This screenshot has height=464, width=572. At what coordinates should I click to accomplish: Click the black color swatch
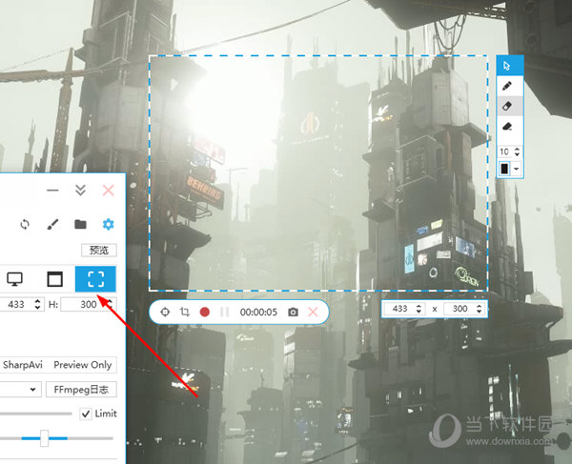tap(505, 169)
